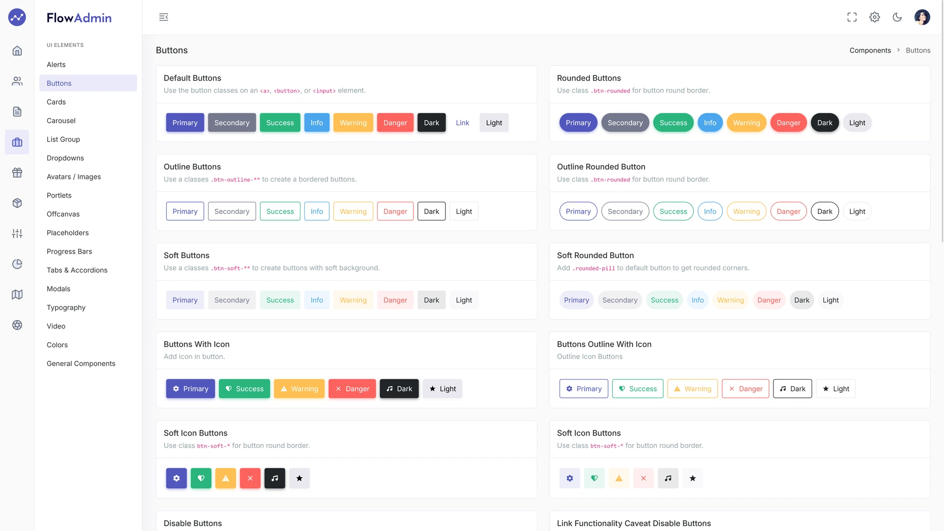Open the home dashboard sidebar icon

17,51
